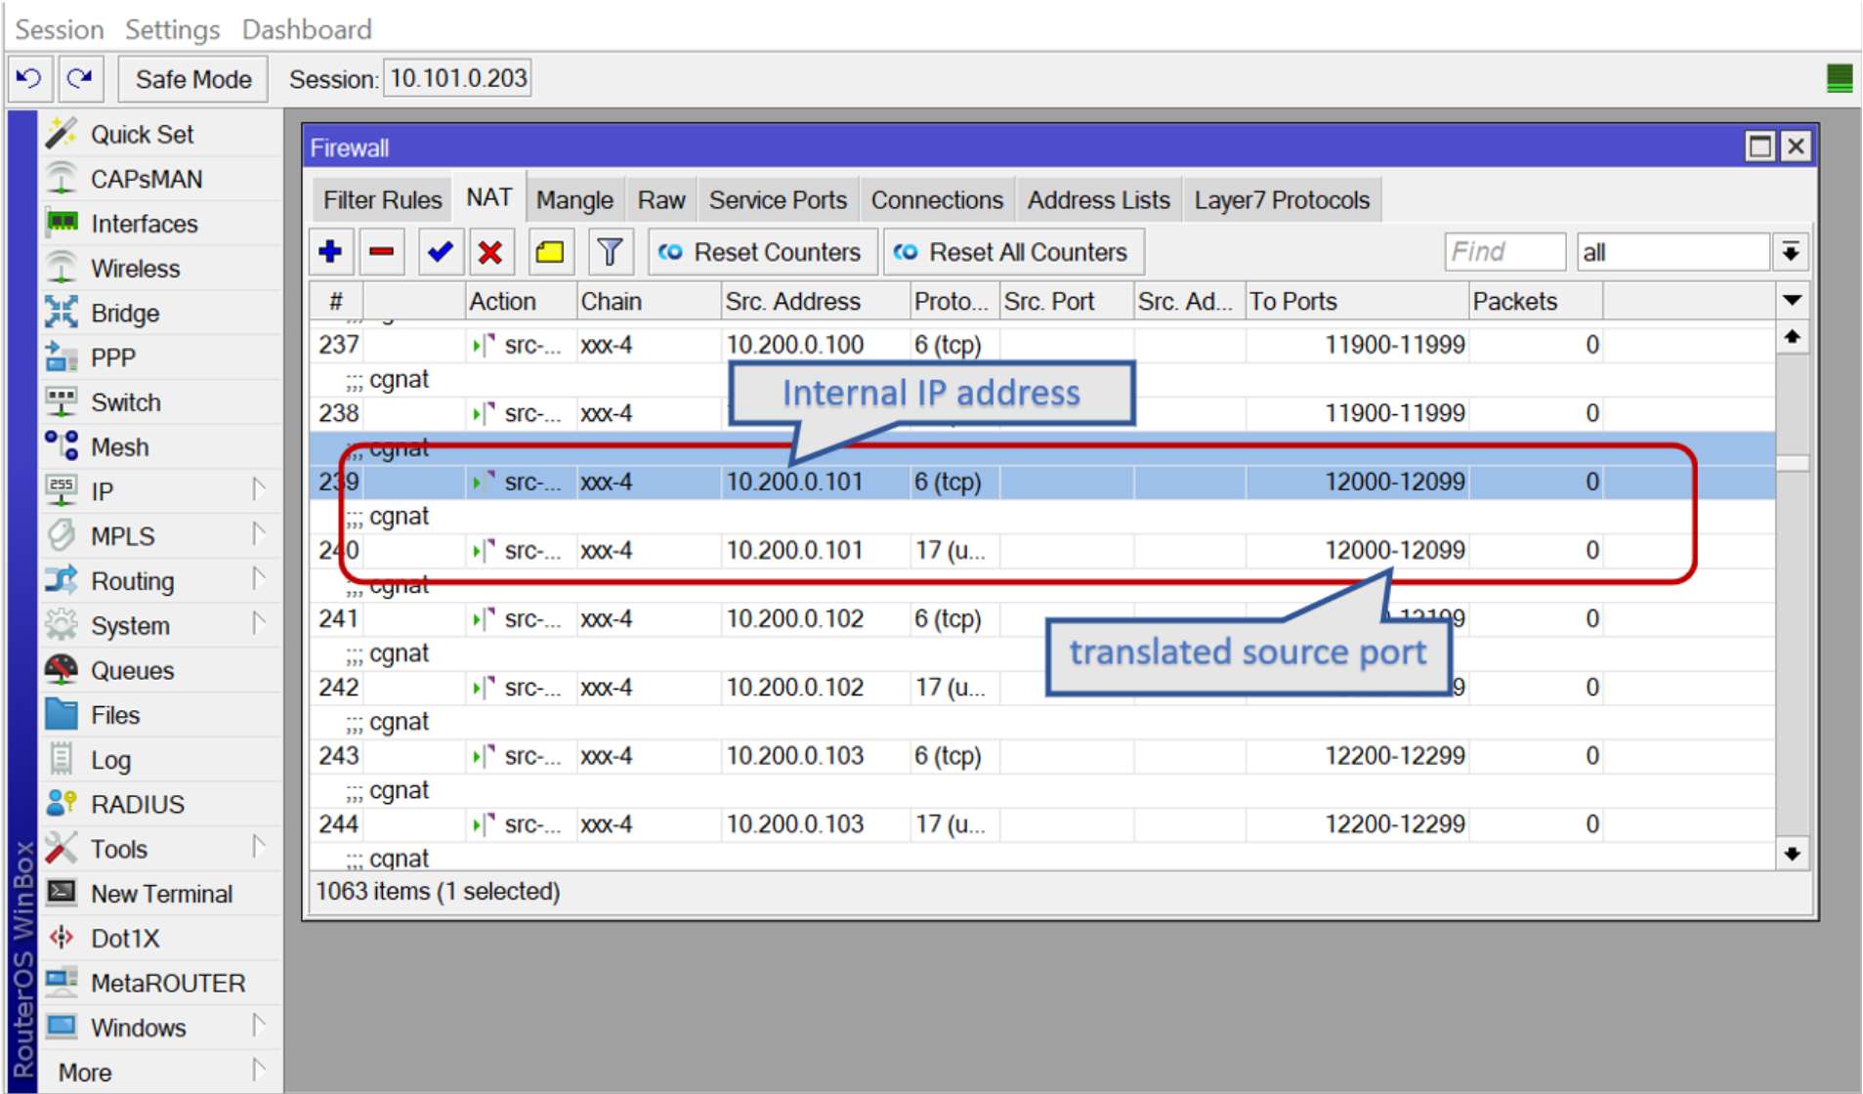Open the 'all' chain filter dropdown
Screen dimensions: 1863x1094
(1791, 252)
